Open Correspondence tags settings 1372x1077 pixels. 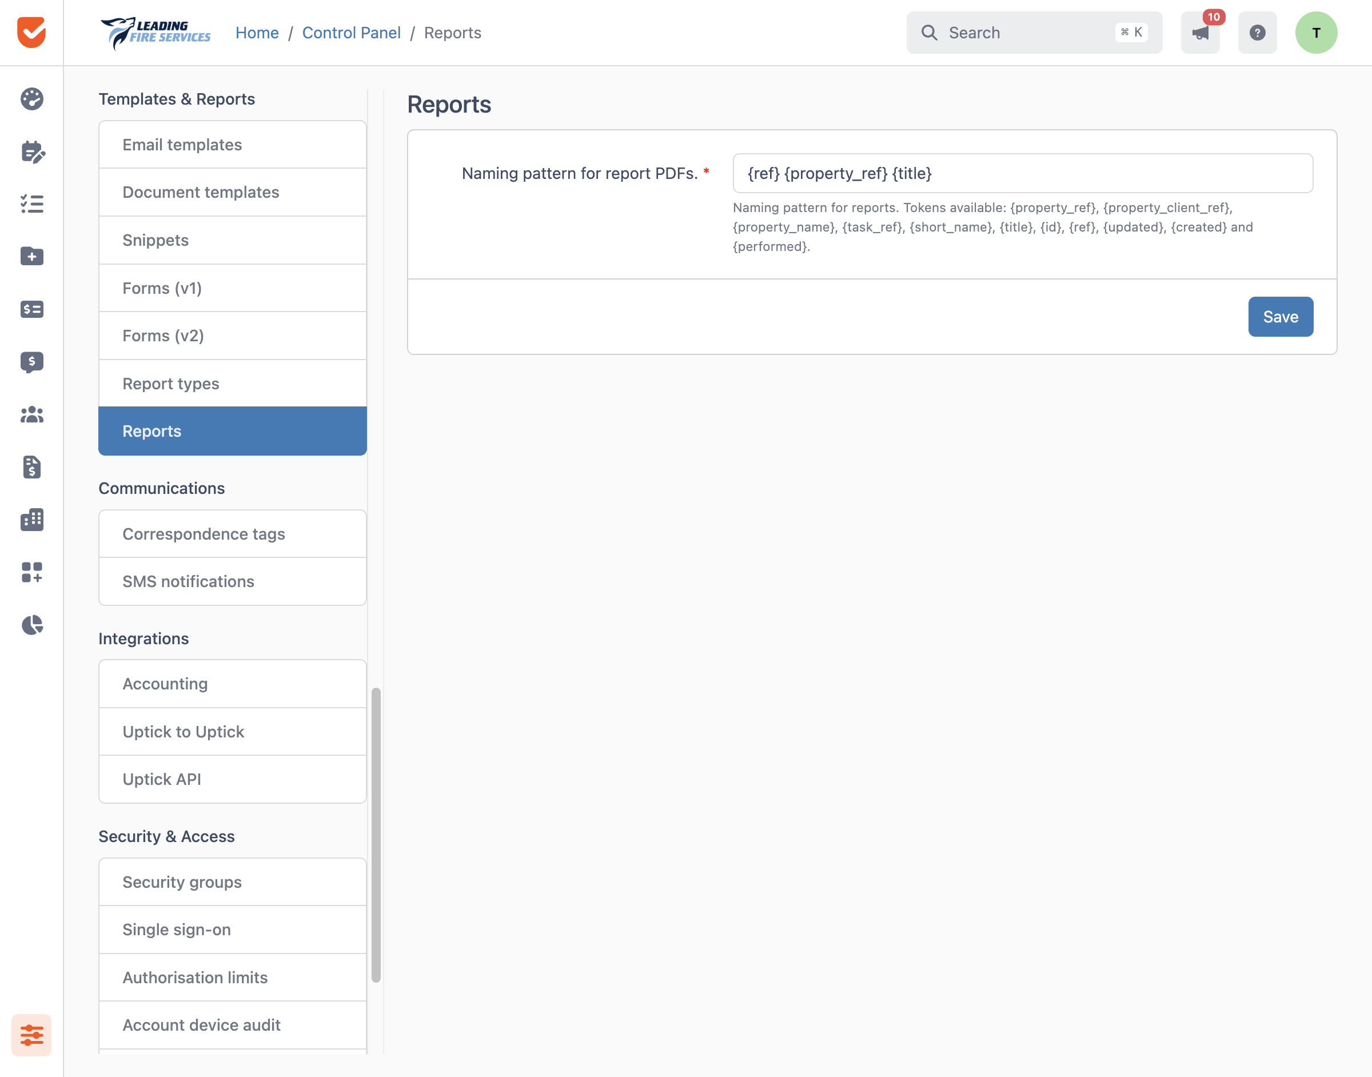click(x=233, y=534)
